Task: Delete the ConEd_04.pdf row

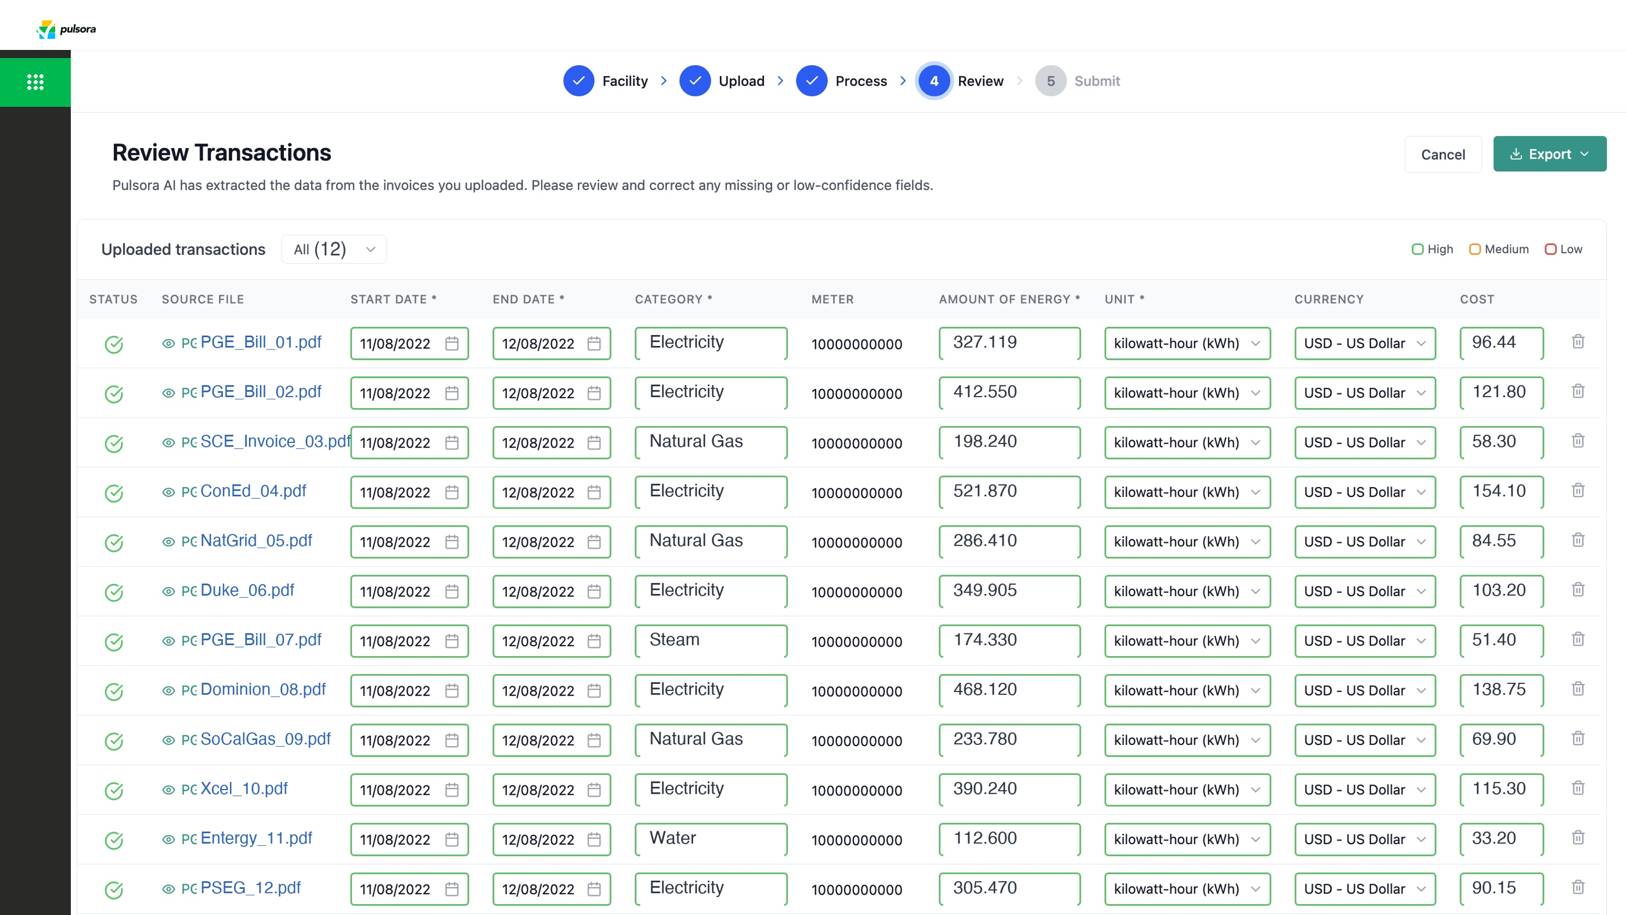Action: point(1577,491)
